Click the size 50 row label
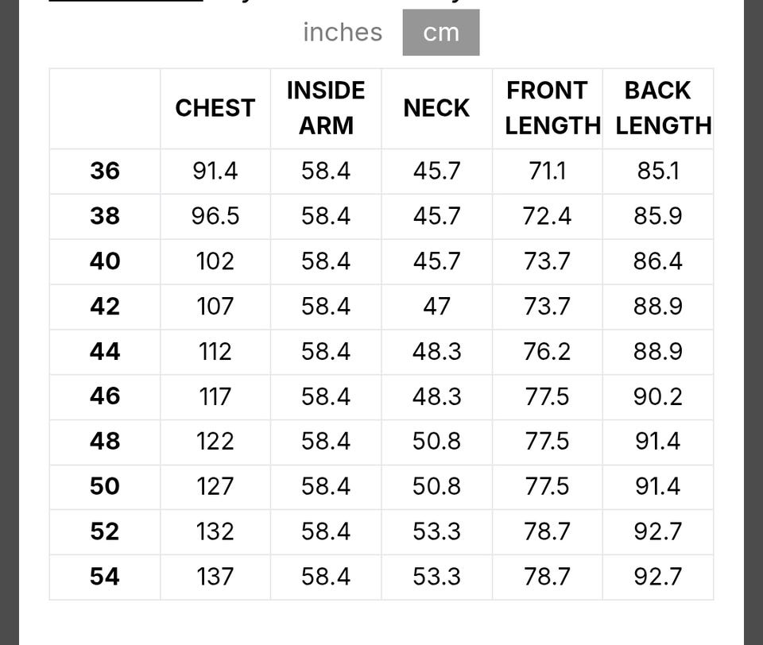 click(x=105, y=486)
